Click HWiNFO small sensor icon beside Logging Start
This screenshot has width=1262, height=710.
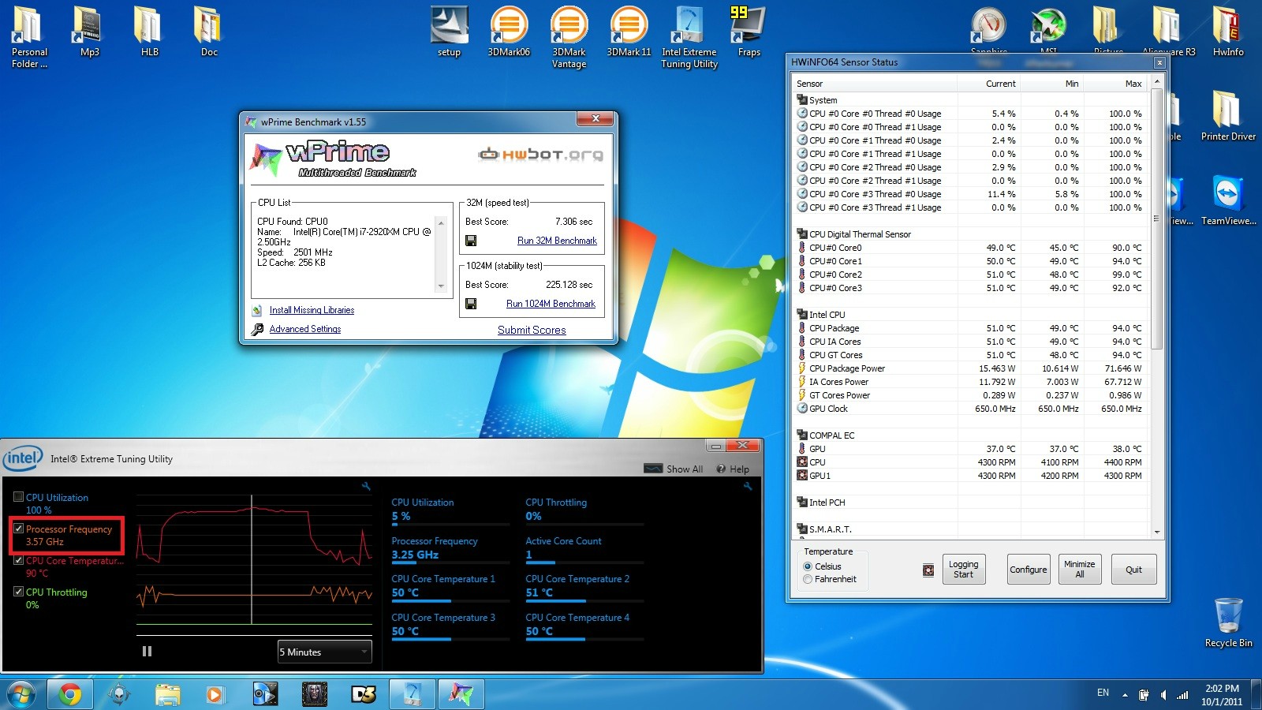pos(928,570)
